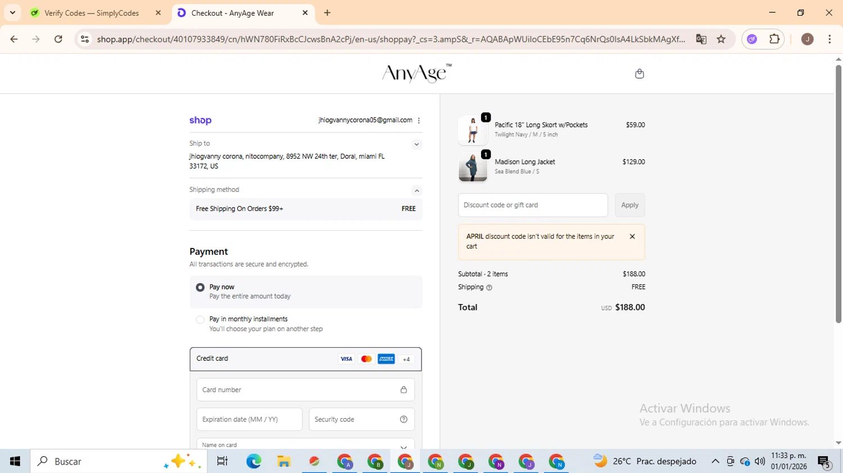The image size is (843, 473).
Task: Open File Explorer from taskbar
Action: click(284, 461)
